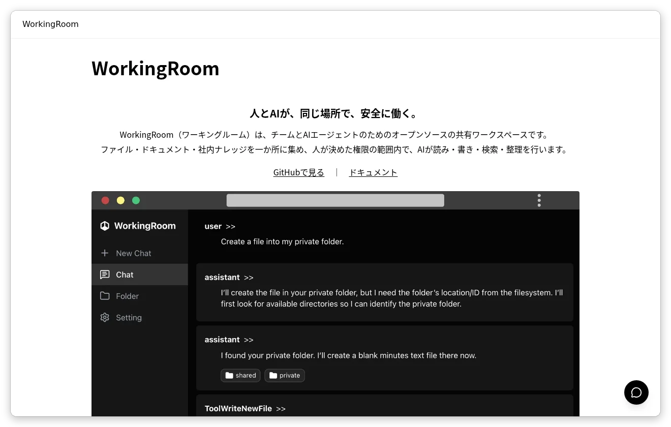Image resolution: width=671 pixels, height=427 pixels.
Task: Click the second 'assistant >>' label
Action: 229,340
